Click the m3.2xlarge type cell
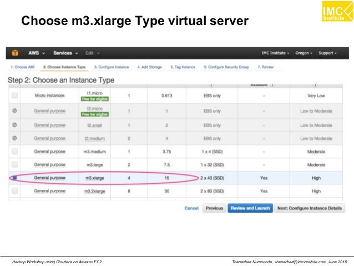The width and height of the screenshot is (354, 266). 95,191
